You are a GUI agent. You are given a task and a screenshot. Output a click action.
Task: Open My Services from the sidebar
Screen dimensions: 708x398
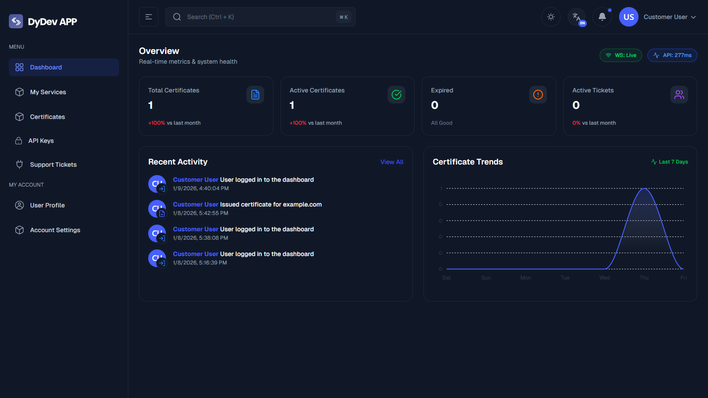(47, 92)
